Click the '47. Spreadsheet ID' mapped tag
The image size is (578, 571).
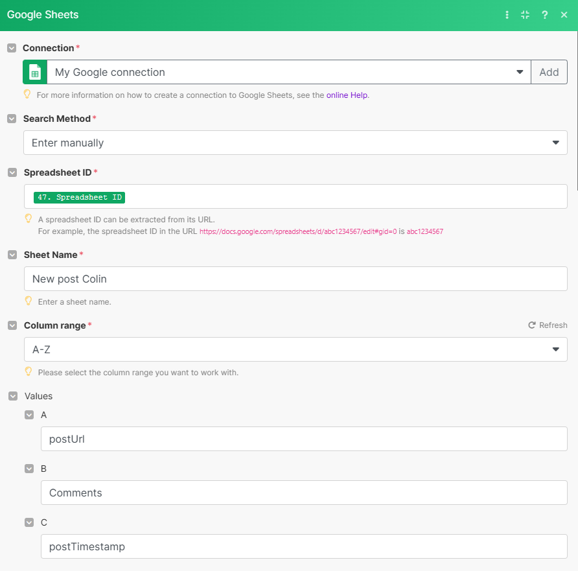point(79,197)
